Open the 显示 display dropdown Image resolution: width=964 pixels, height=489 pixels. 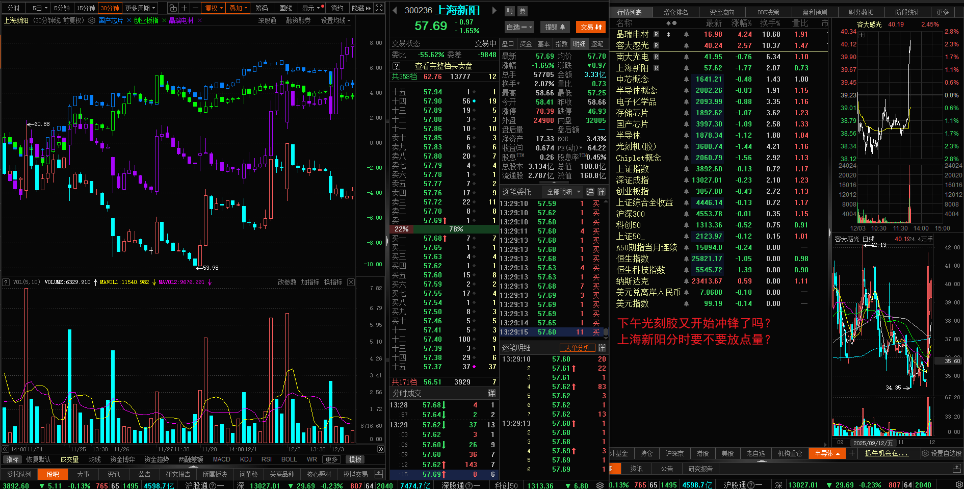(311, 8)
